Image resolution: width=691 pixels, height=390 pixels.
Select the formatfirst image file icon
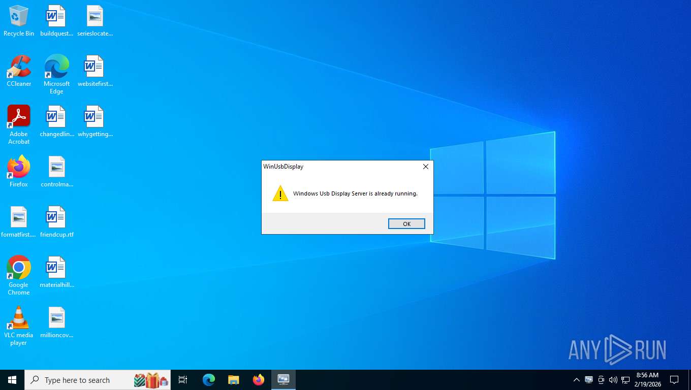pyautogui.click(x=19, y=222)
